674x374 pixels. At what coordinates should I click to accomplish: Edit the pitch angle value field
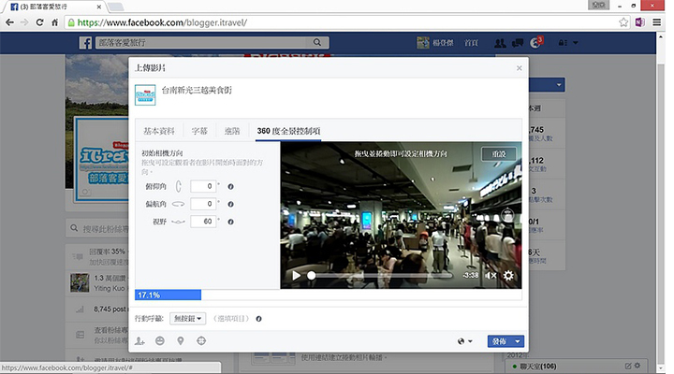coord(203,186)
